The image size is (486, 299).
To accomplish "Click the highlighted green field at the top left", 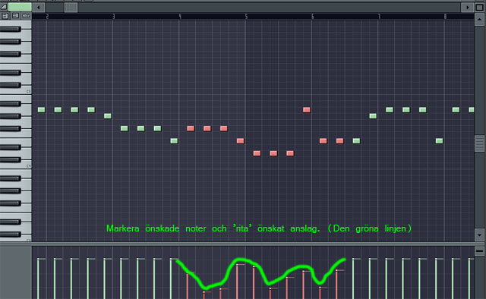I will click(20, 7).
